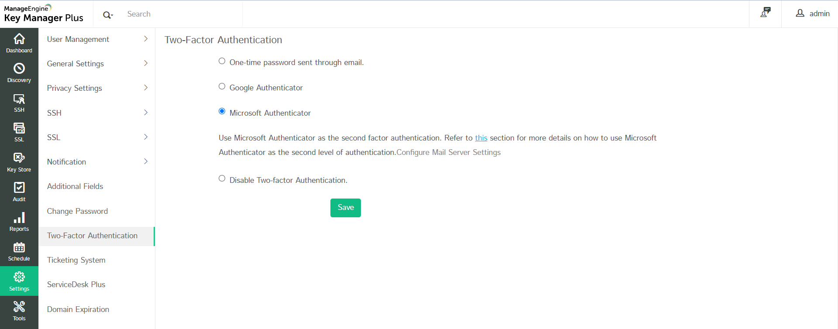Click the notifications icon near admin

(765, 13)
